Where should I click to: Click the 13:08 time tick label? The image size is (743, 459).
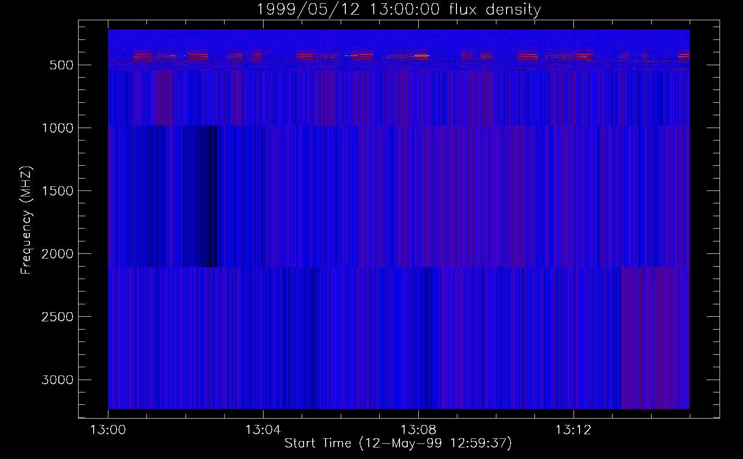point(418,430)
